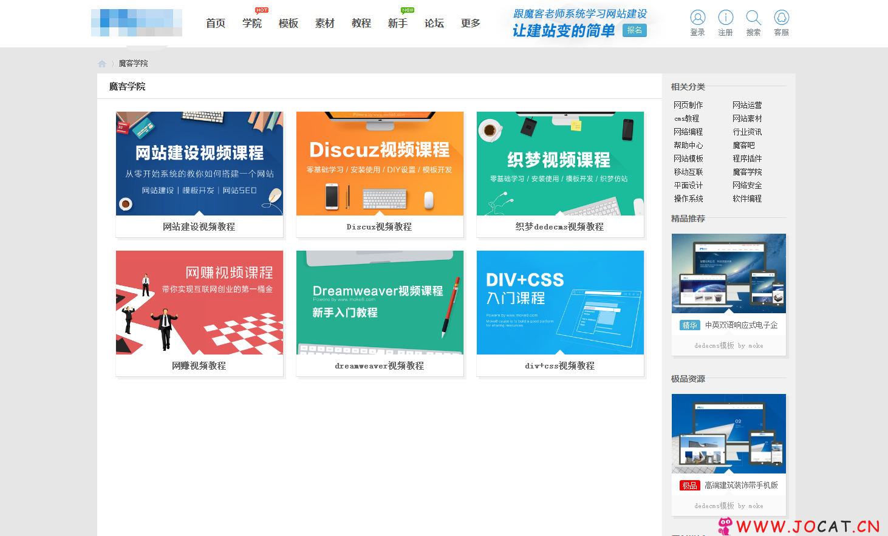The width and height of the screenshot is (888, 536).
Task: Select 魔客吧 category link
Action: (743, 145)
